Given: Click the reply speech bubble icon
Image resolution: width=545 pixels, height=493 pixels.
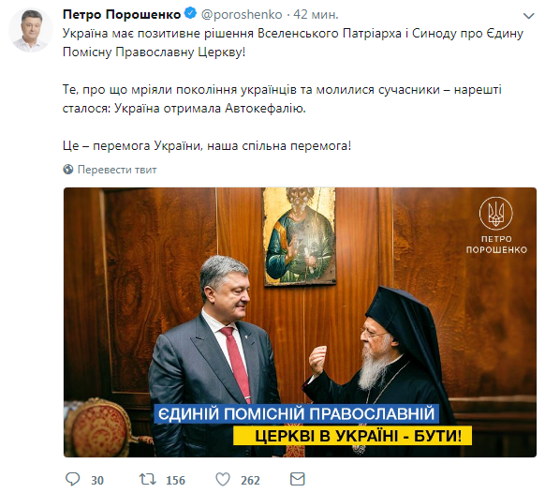Looking at the screenshot, I should (x=73, y=480).
